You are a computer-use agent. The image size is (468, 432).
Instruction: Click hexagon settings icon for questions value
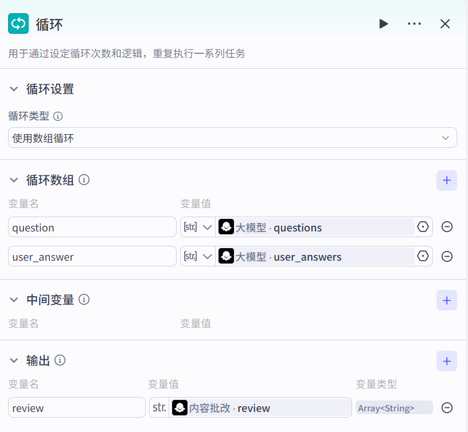[x=423, y=227]
